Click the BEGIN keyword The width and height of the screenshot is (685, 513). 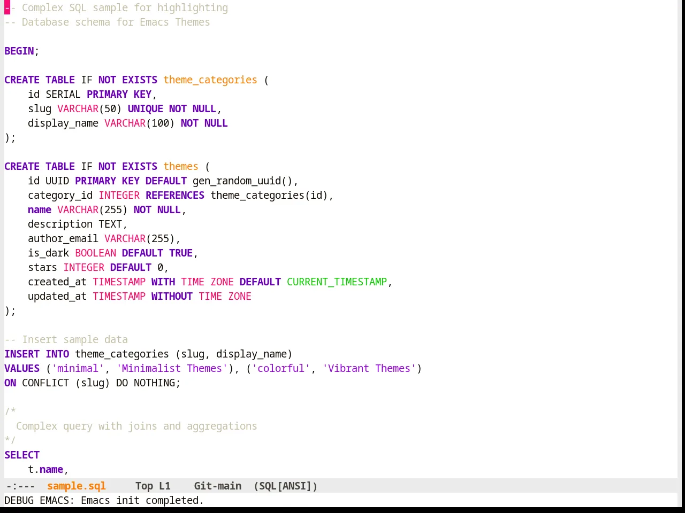[x=19, y=51]
